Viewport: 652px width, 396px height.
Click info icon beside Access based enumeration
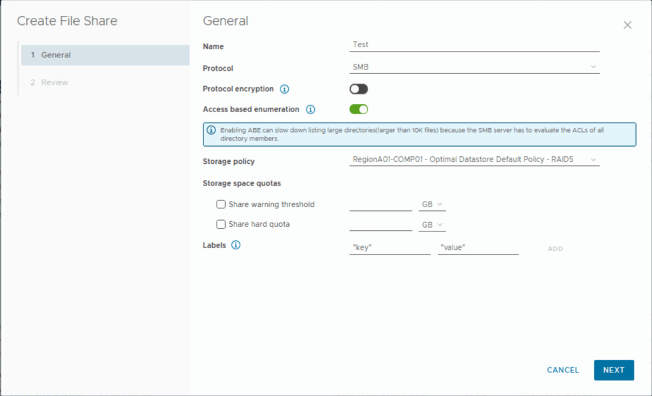tap(310, 110)
